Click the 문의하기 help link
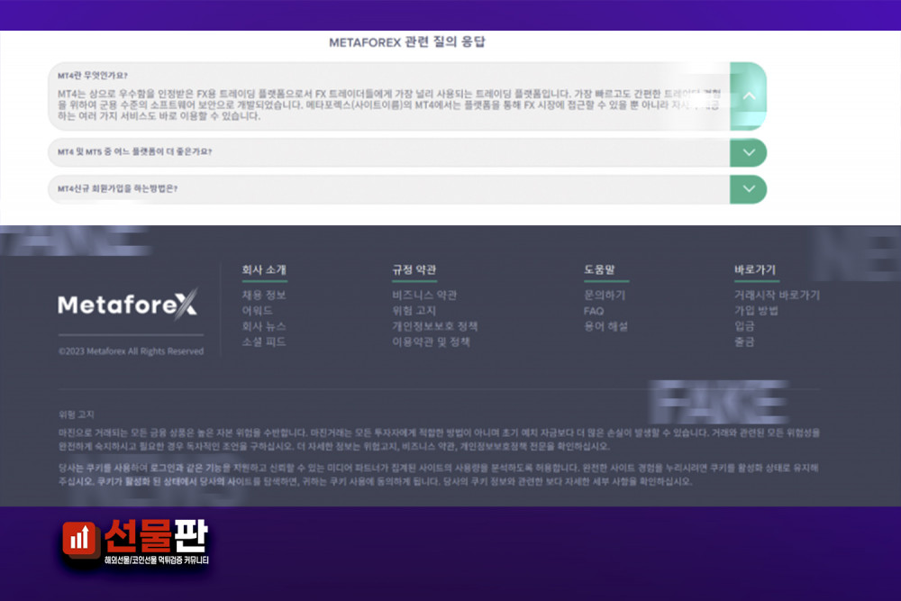901x601 pixels. pos(605,295)
